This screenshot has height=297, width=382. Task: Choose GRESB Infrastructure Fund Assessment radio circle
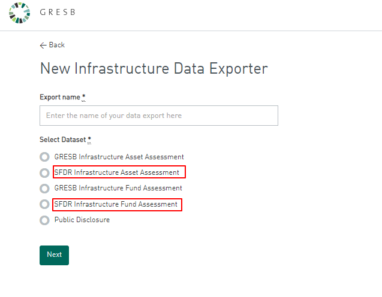click(x=44, y=188)
